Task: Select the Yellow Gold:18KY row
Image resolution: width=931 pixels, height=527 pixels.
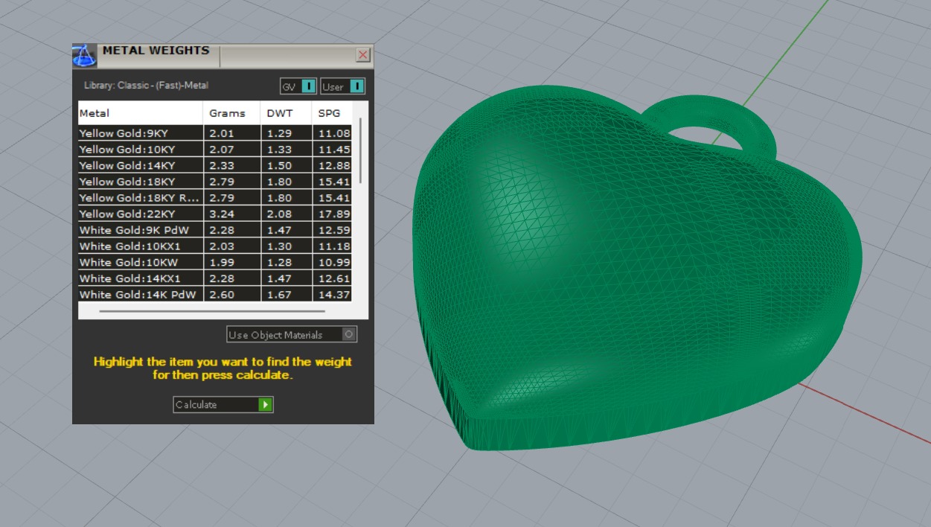Action: pyautogui.click(x=214, y=181)
